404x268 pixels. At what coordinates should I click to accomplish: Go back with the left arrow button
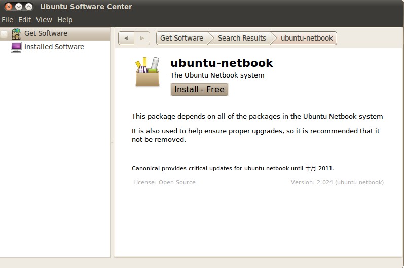(x=126, y=38)
